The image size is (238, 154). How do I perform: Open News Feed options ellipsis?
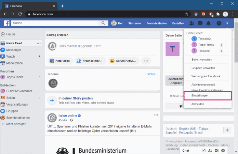39,43
